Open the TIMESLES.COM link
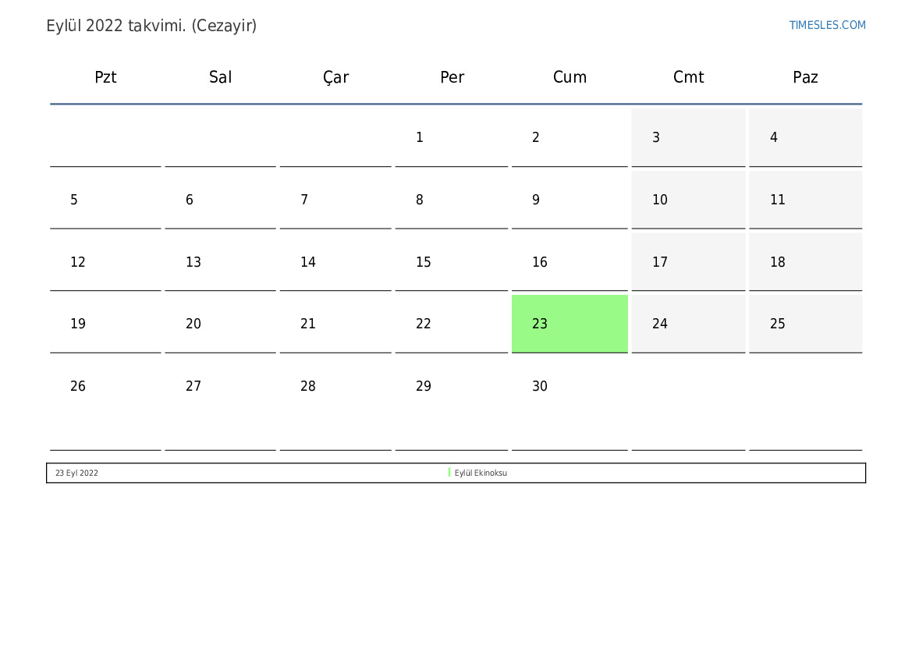 tap(827, 25)
